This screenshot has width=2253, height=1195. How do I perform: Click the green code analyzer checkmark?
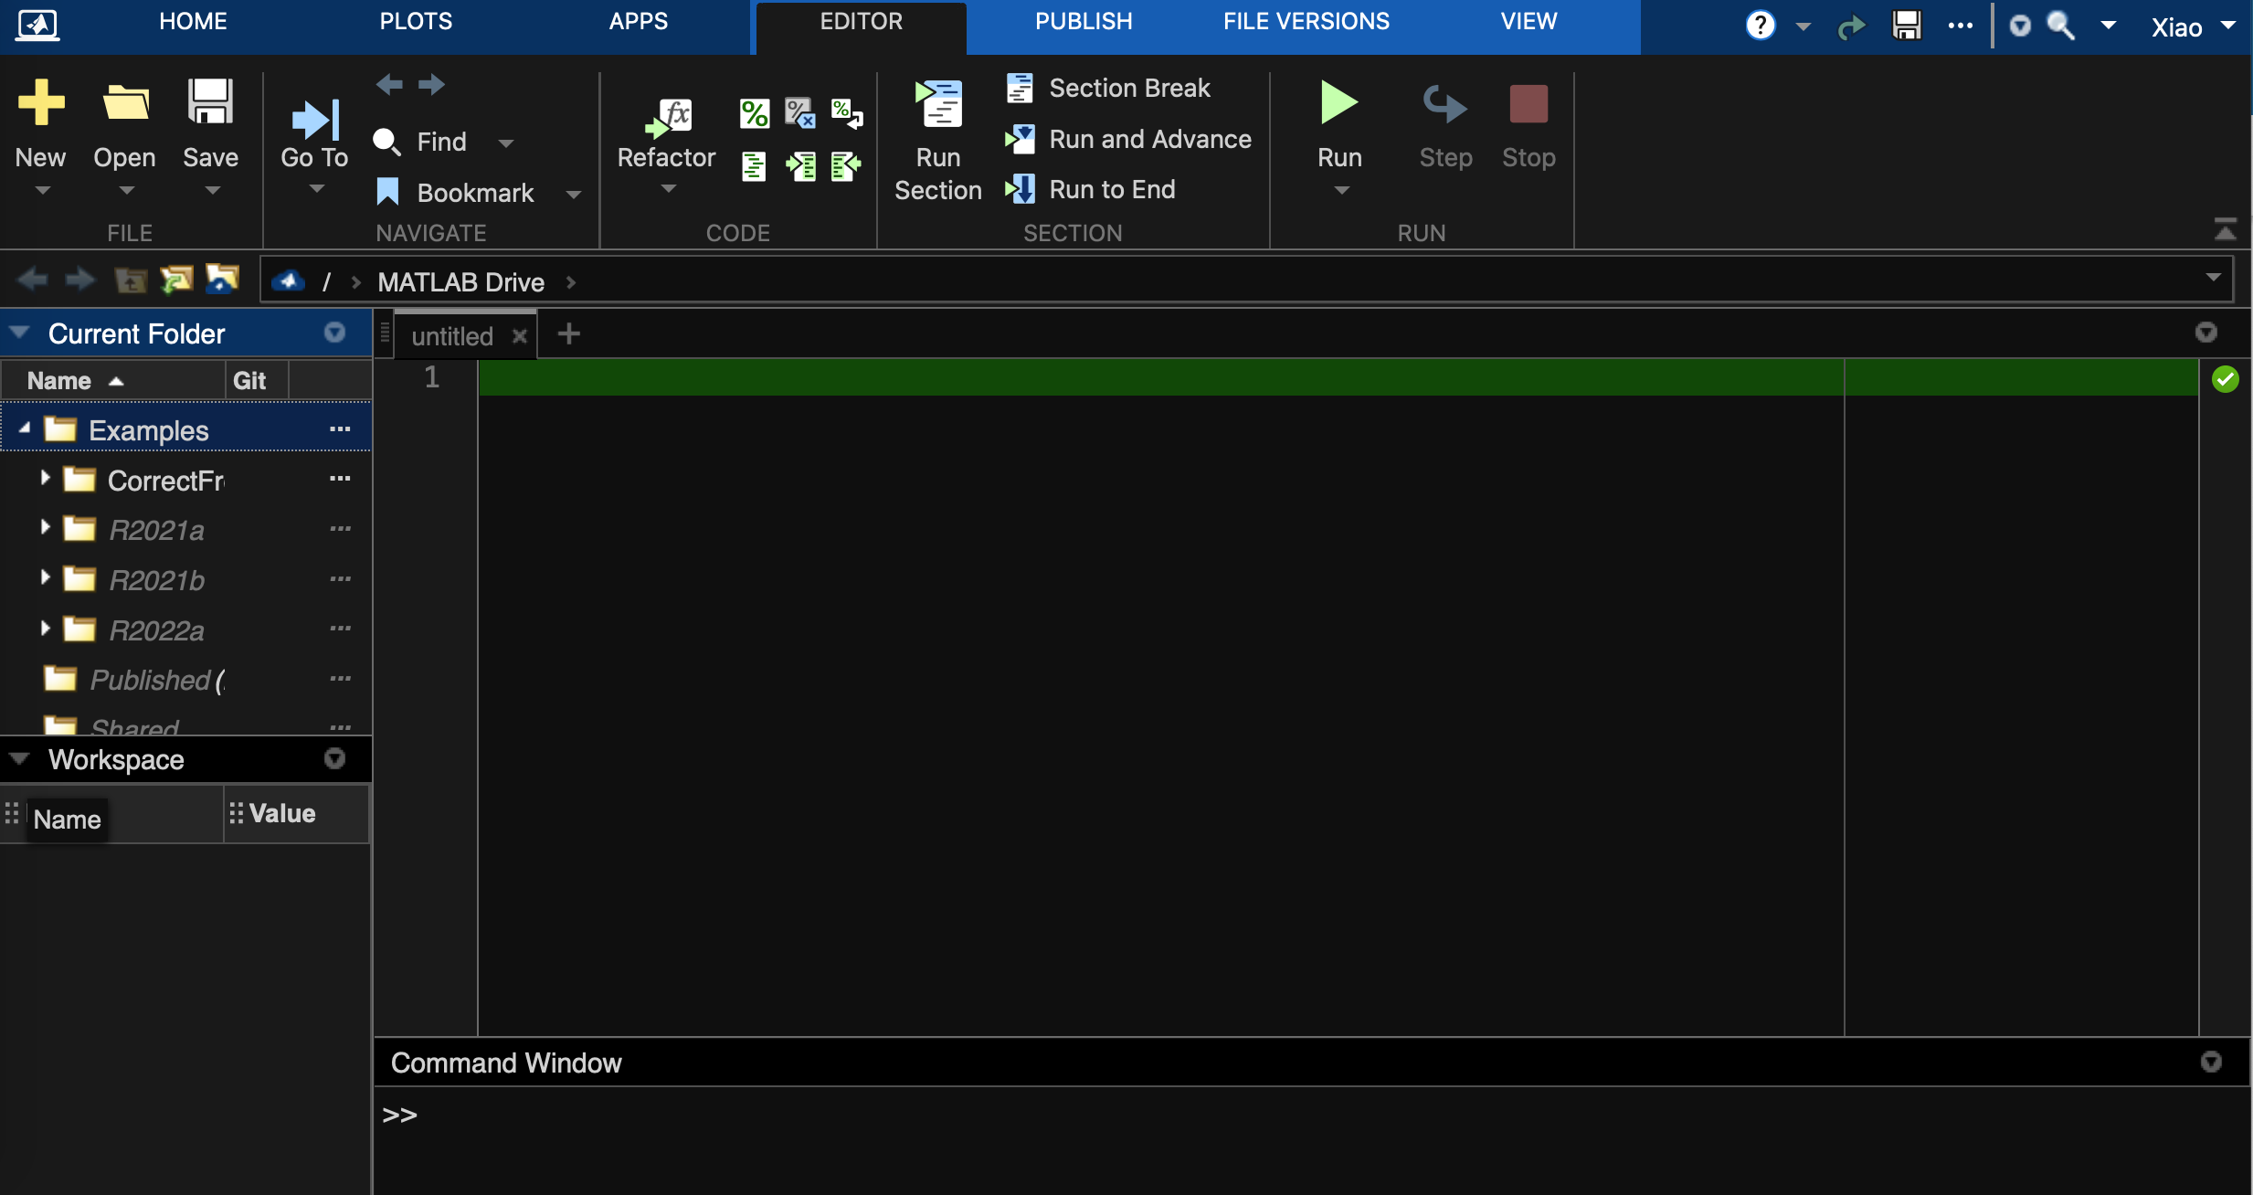pyautogui.click(x=2226, y=379)
